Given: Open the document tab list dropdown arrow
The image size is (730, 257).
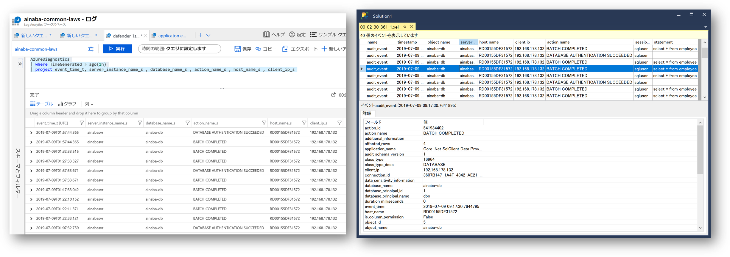Looking at the screenshot, I should tap(706, 27).
